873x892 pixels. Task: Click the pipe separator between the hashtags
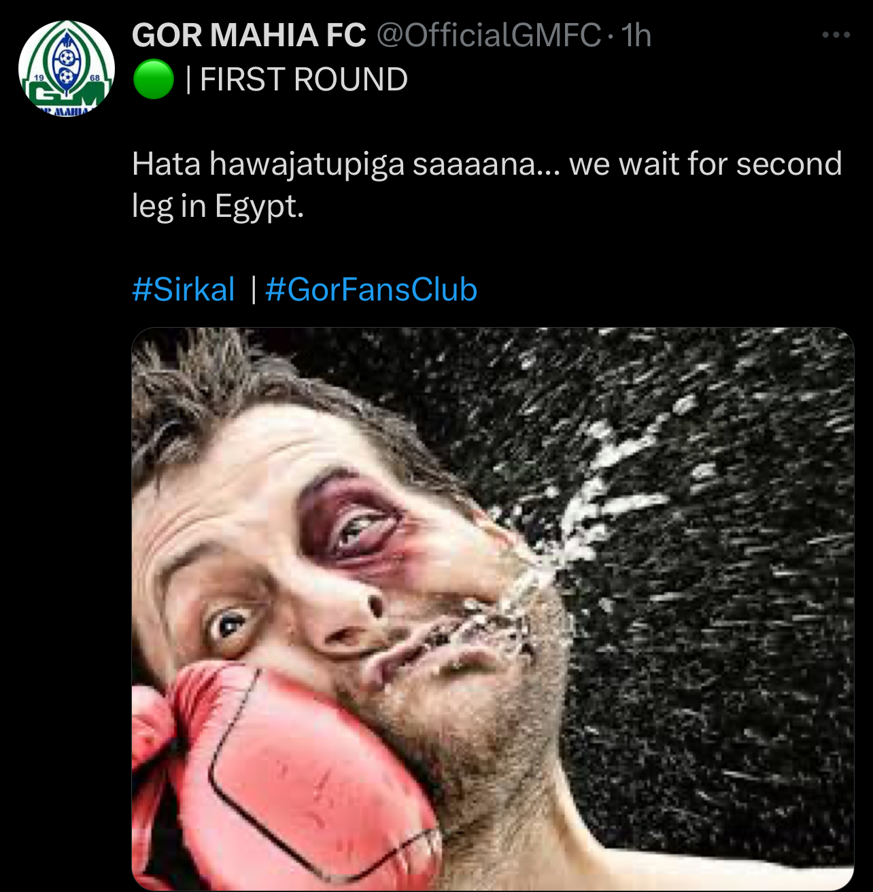[x=253, y=290]
